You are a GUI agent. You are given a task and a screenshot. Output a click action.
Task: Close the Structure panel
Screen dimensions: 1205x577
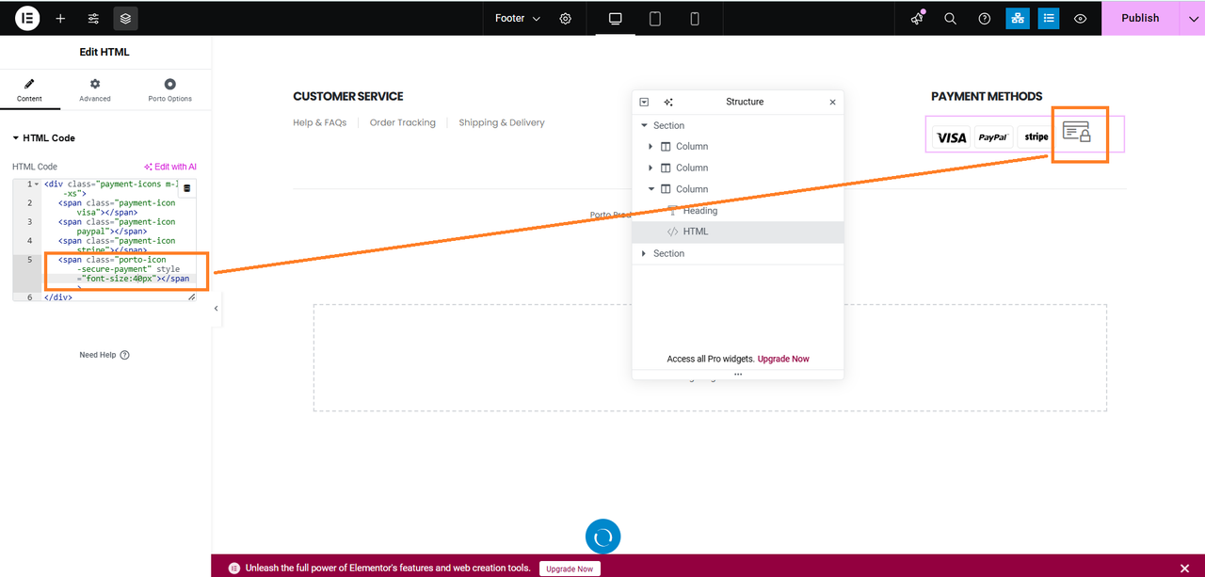pyautogui.click(x=832, y=102)
